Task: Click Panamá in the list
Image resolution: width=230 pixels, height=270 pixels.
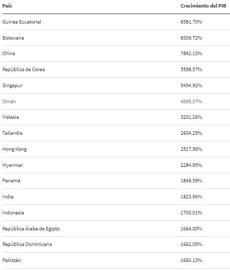Action: coord(11,181)
